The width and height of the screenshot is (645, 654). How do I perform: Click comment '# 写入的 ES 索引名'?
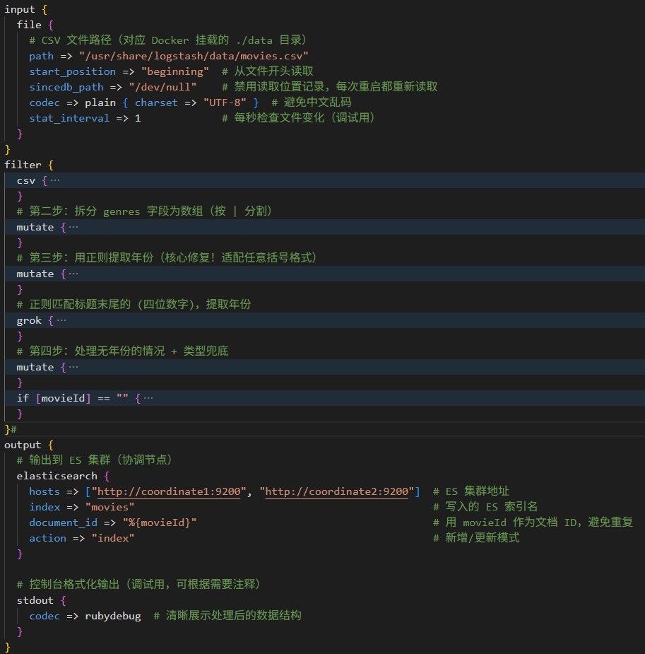point(485,507)
